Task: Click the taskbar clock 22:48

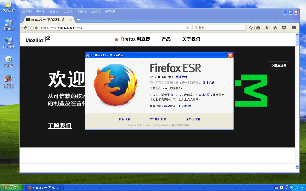Action: 299,187
